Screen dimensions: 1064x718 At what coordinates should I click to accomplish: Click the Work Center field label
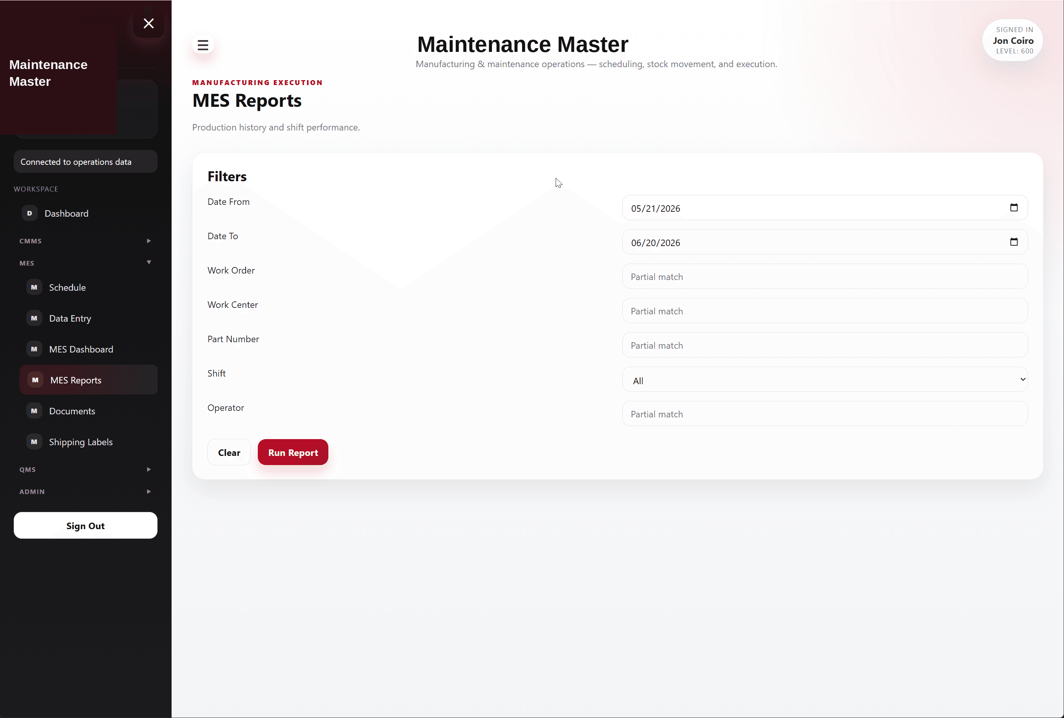tap(233, 304)
